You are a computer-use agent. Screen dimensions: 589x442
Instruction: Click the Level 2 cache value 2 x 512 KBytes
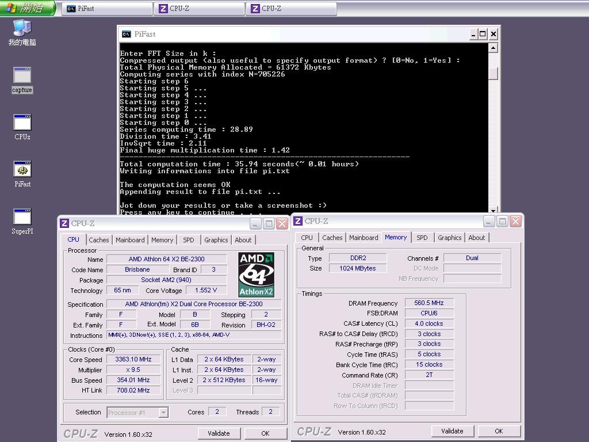pyautogui.click(x=224, y=380)
